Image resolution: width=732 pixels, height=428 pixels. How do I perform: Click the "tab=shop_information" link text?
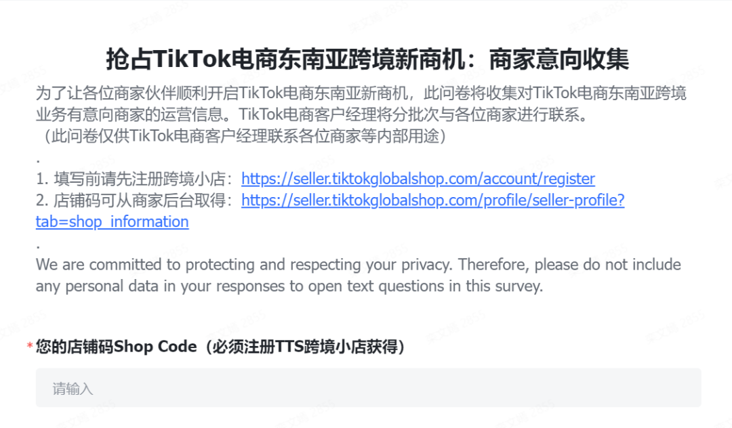(x=113, y=222)
